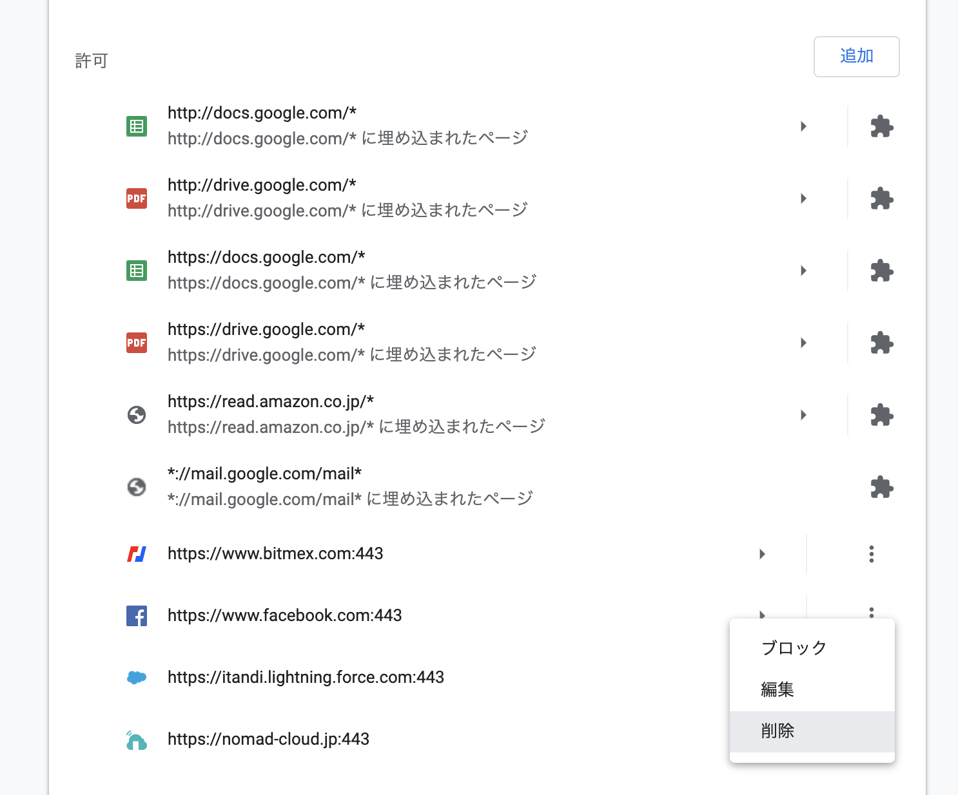Click globe icon of read.amazon.co.jp
Screen dimensions: 958x795
137,415
